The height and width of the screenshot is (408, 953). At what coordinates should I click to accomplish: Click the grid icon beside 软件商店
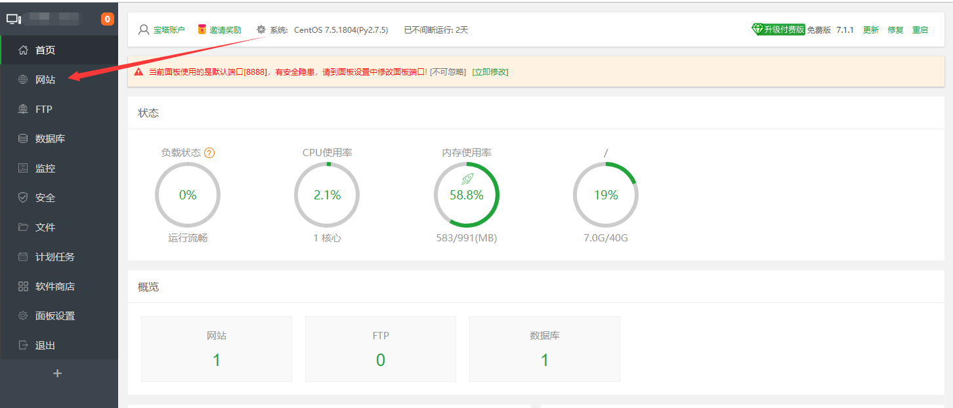tap(23, 287)
